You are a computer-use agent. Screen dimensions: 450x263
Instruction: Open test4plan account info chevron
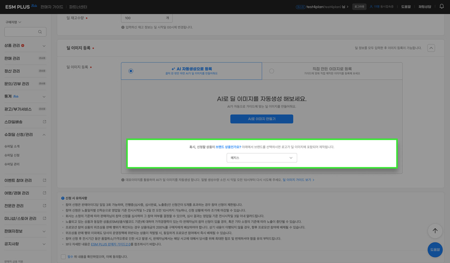coord(347,7)
